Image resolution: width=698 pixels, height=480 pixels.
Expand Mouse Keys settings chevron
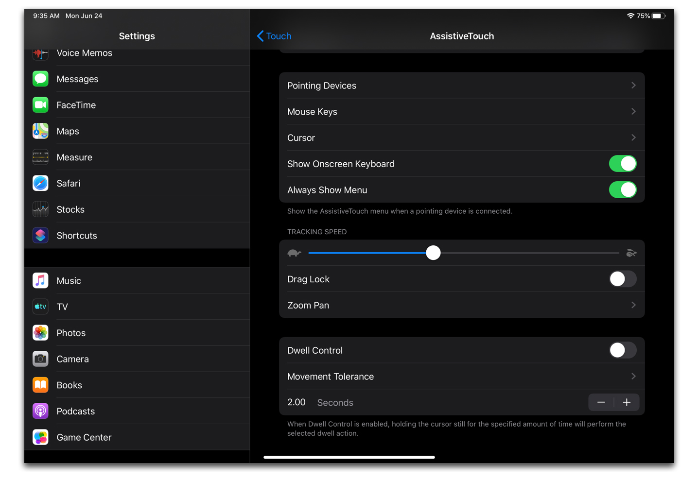pyautogui.click(x=633, y=112)
